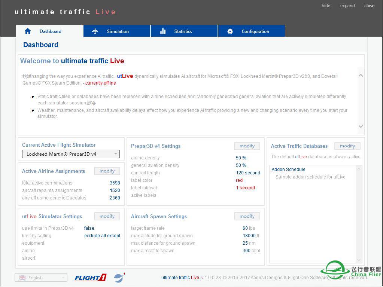Click the 18000 ft max altitude value
This screenshot has height=287, width=383.
(251, 236)
